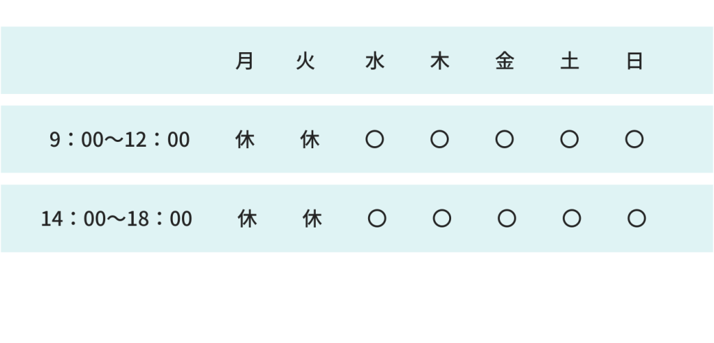
Task: Click the Tuesday afternoon 休 mark
Action: click(x=312, y=218)
